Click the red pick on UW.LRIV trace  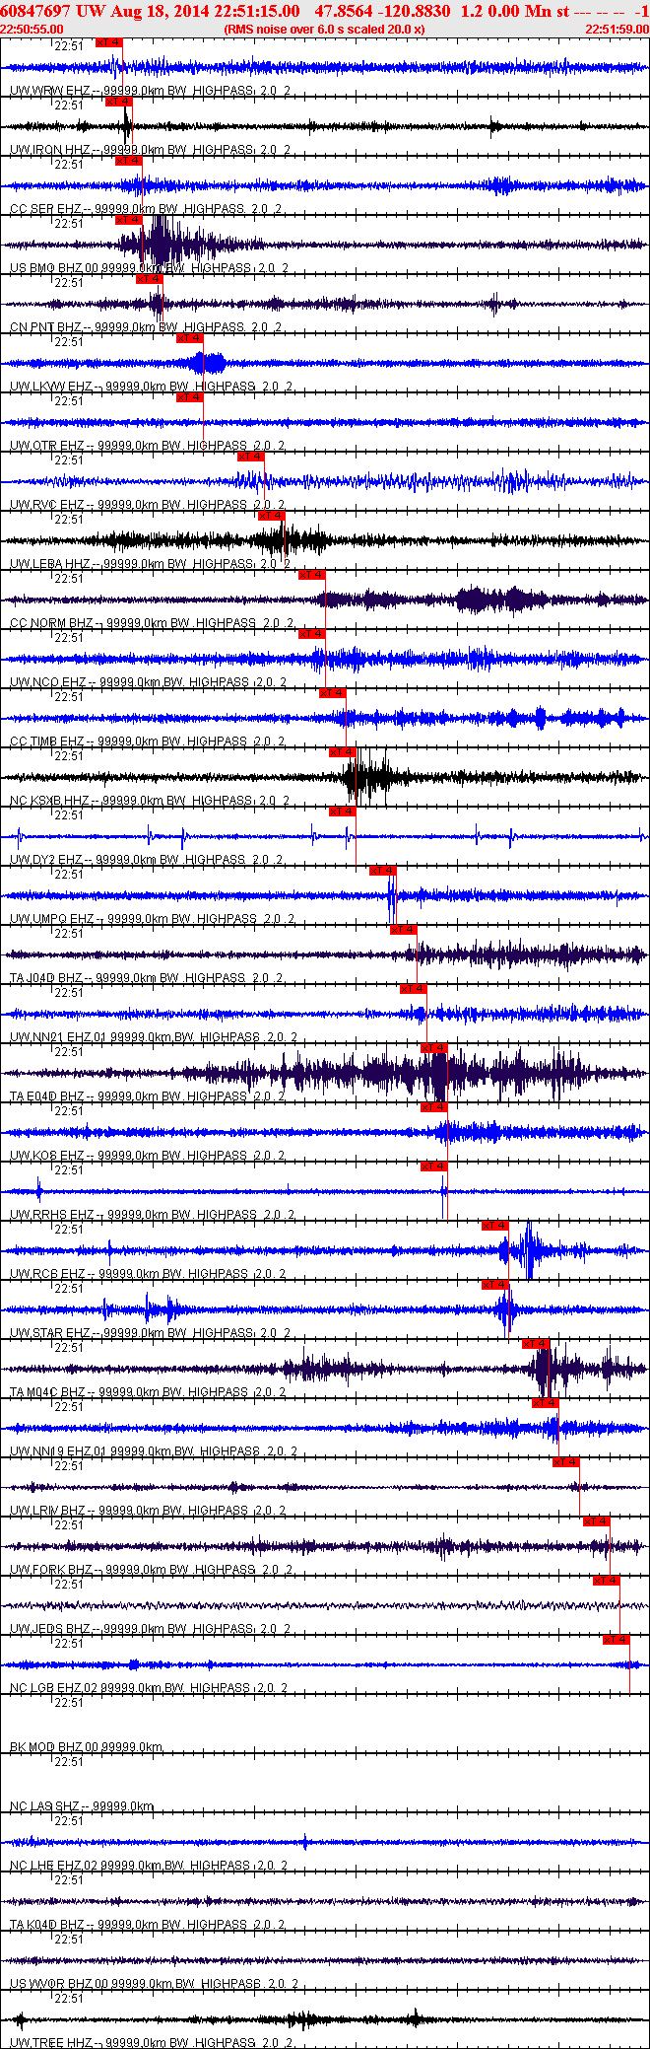(x=565, y=1462)
